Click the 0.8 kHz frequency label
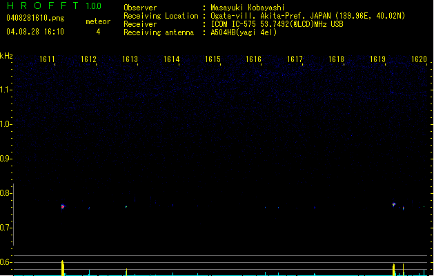Screen dimensions: 434x276 tap(5, 193)
